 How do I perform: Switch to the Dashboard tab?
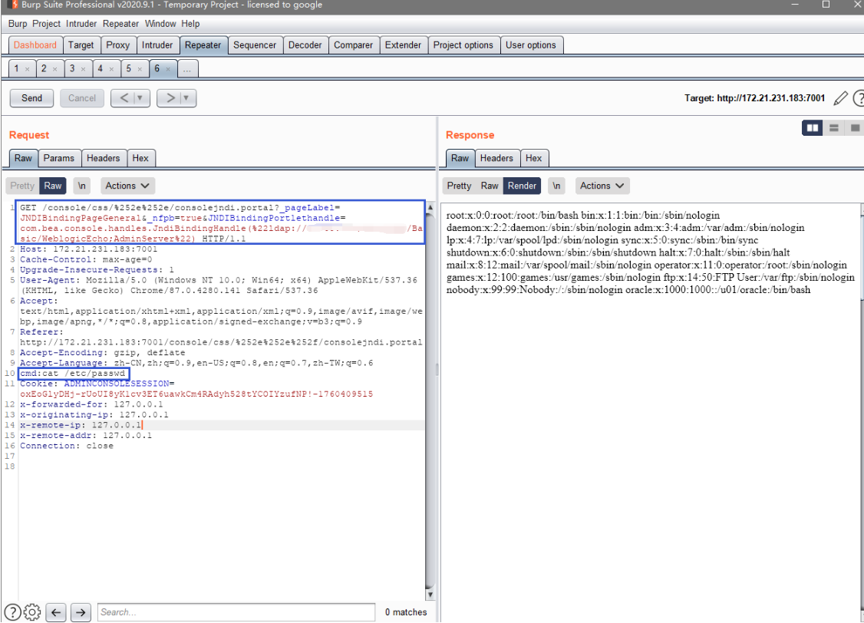point(35,45)
